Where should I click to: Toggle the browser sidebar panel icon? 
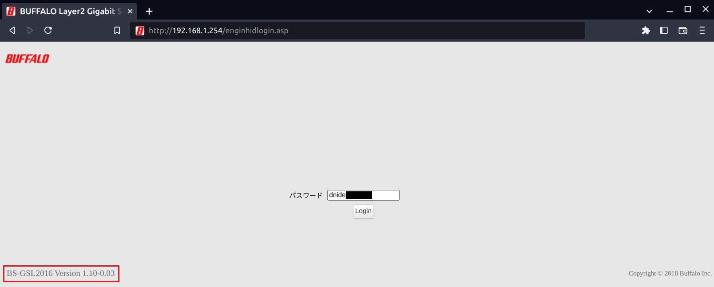tap(664, 31)
